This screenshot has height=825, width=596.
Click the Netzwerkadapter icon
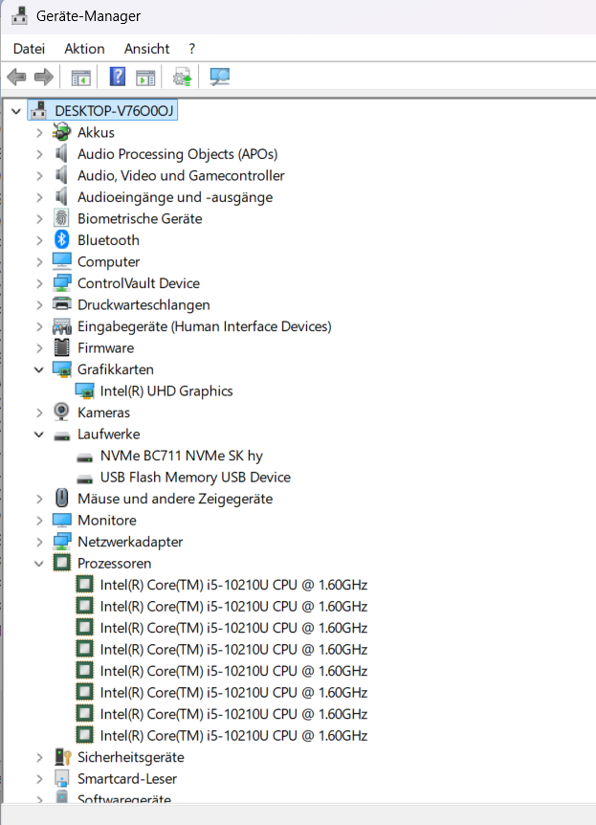61,542
